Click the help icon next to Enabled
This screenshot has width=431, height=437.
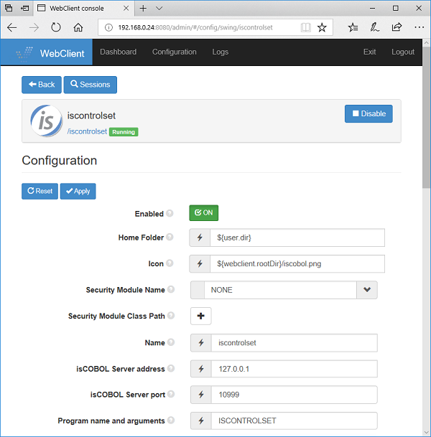click(x=170, y=214)
